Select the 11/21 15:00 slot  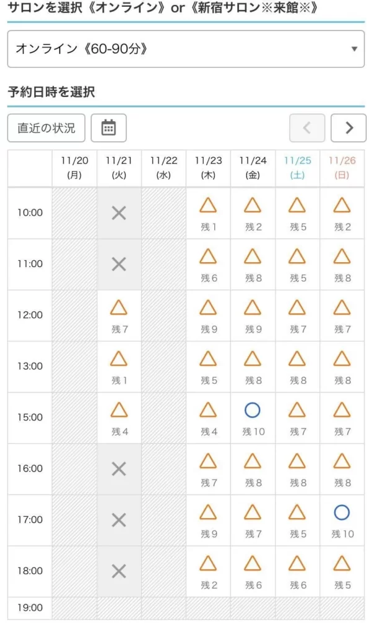tap(119, 417)
